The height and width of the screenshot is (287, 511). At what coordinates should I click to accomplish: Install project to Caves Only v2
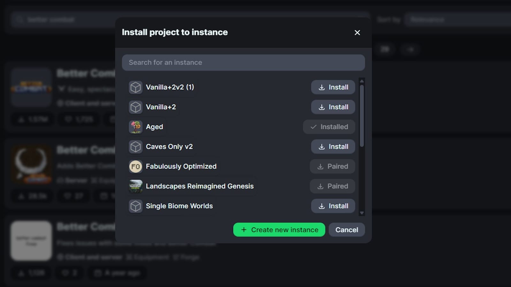333,147
